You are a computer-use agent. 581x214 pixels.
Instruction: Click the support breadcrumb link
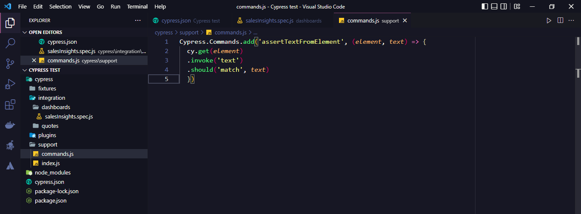click(189, 32)
